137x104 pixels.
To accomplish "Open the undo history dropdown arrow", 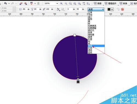I will tap(9, 4).
